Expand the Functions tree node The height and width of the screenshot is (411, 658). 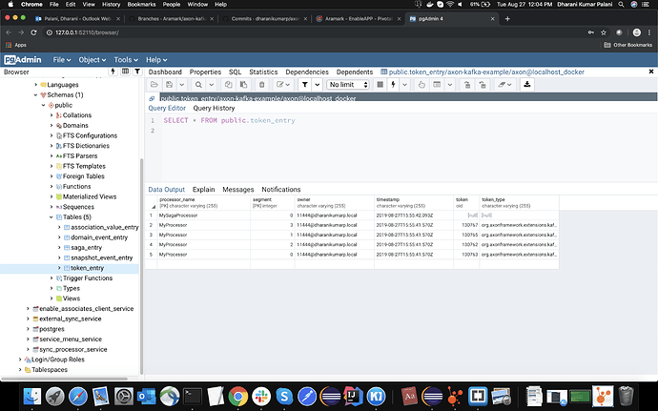[51, 186]
